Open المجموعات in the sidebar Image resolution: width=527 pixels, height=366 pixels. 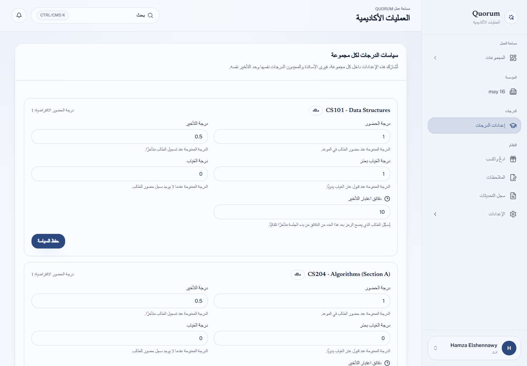click(474, 58)
